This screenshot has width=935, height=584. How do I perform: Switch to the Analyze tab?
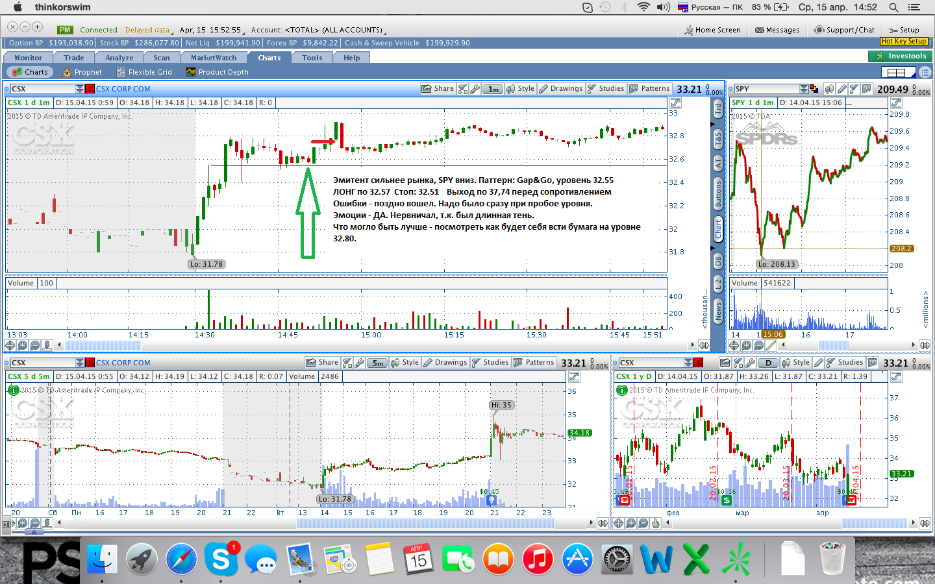pyautogui.click(x=119, y=58)
